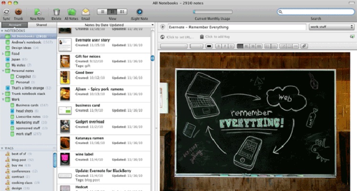Viewport: 357px width, 191px height.
Task: Open the iSight Note camera icon
Action: (140, 12)
